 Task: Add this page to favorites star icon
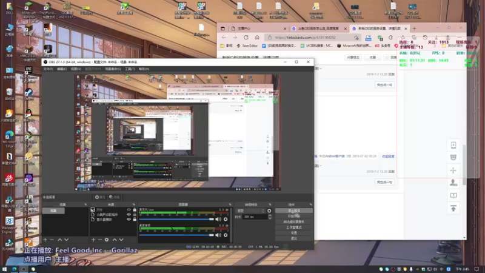356,38
